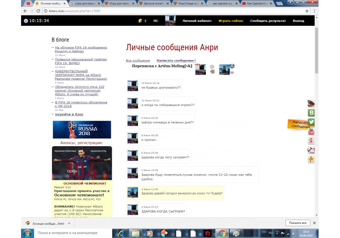Image resolution: width=340 pixels, height=238 pixels.
Task: Click the URL address bar field
Action: [x=170, y=11]
